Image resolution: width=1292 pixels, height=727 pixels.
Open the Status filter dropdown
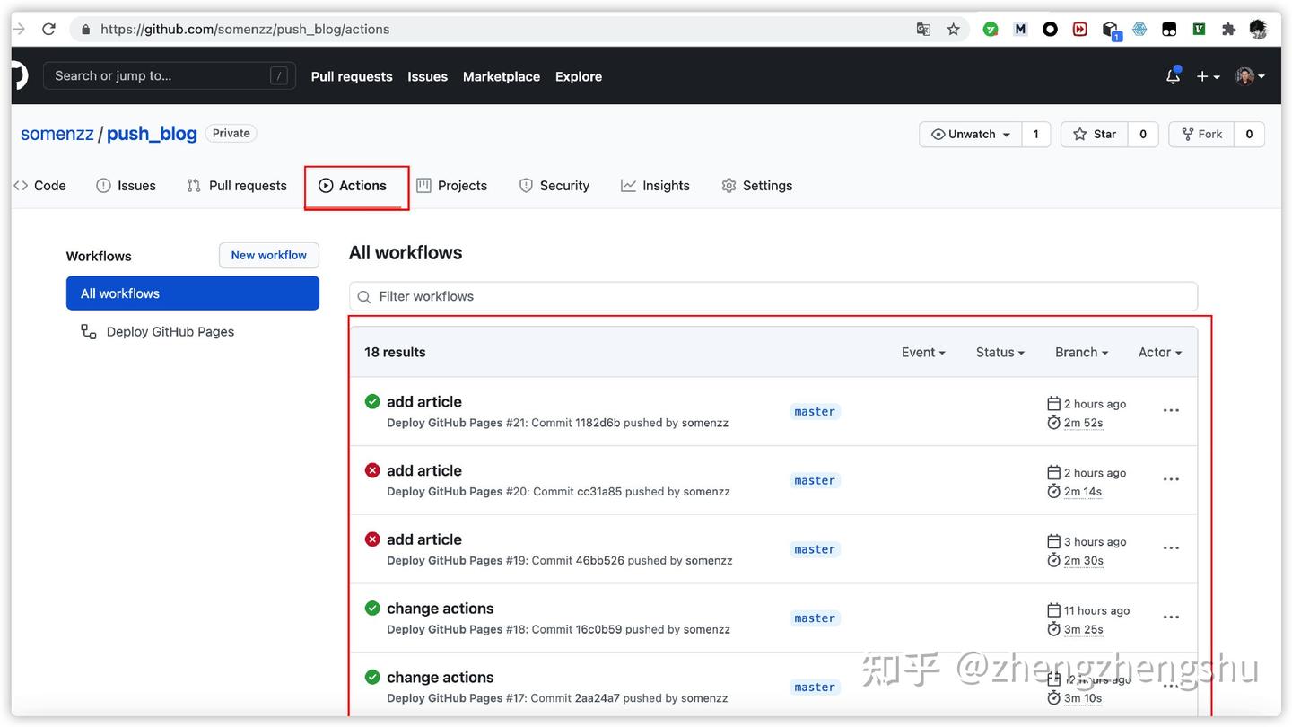point(1000,352)
